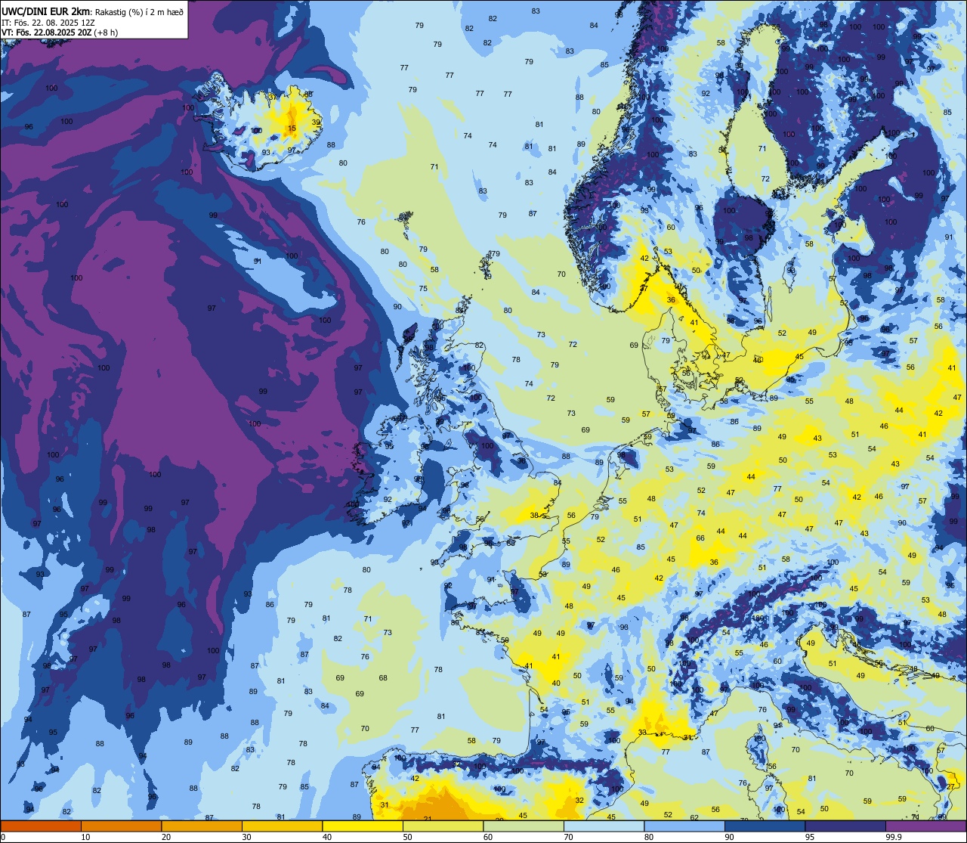The height and width of the screenshot is (843, 967).
Task: Click the humidity value '21' over Spain
Action: click(x=428, y=819)
